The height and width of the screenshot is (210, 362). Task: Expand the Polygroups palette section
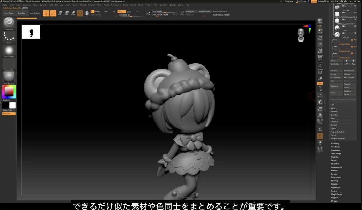click(x=335, y=188)
